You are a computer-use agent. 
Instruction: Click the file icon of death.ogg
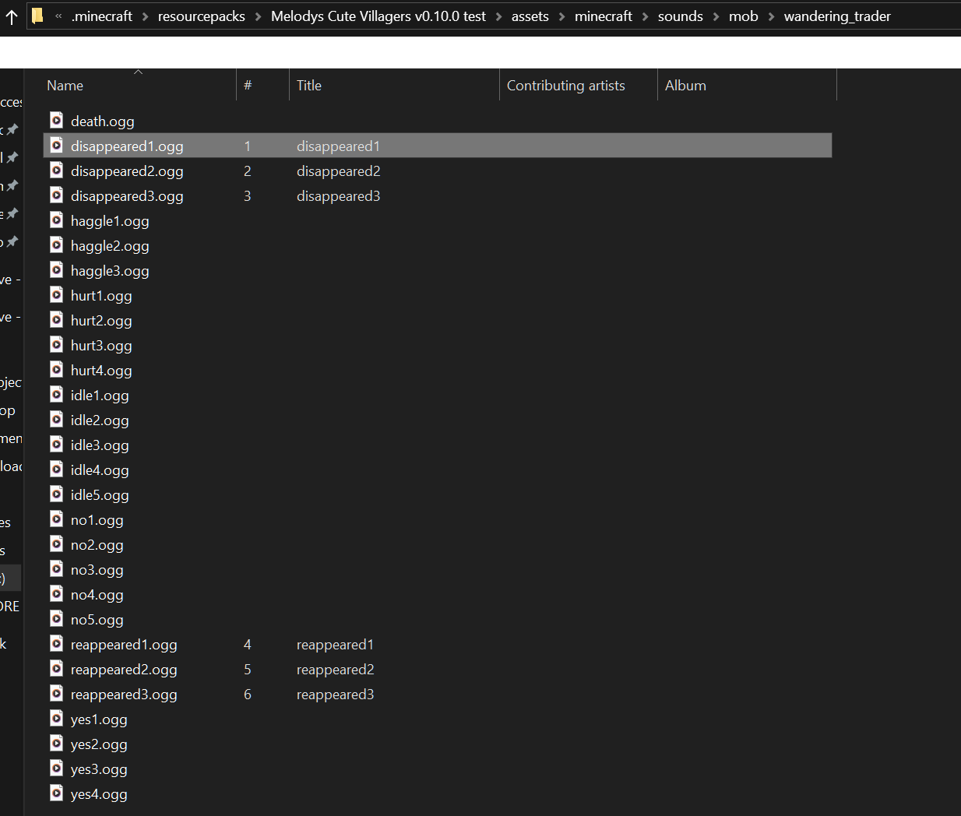point(57,120)
